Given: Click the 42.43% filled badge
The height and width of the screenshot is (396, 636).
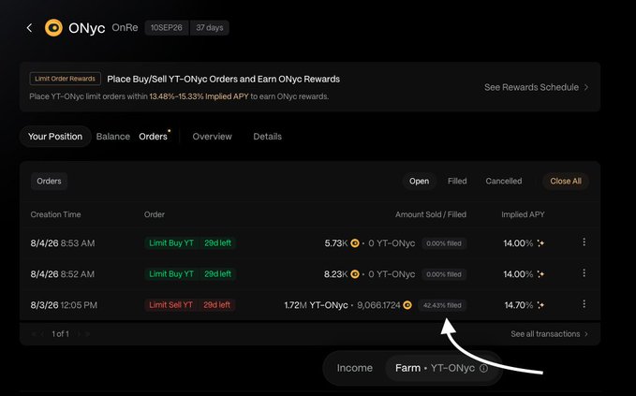Looking at the screenshot, I should (442, 305).
